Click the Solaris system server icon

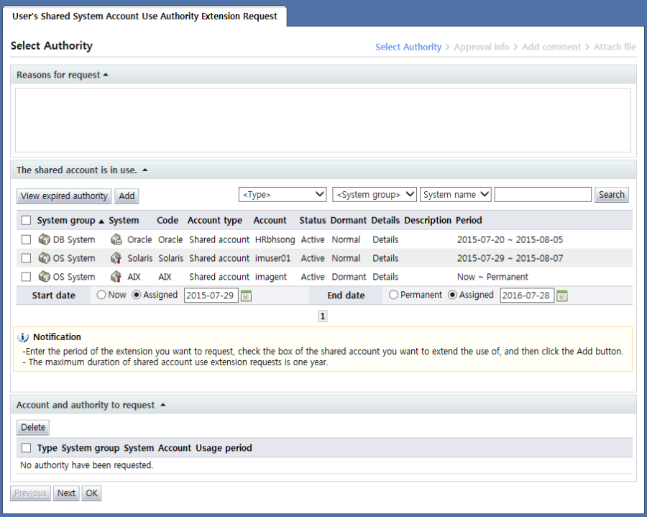point(116,258)
